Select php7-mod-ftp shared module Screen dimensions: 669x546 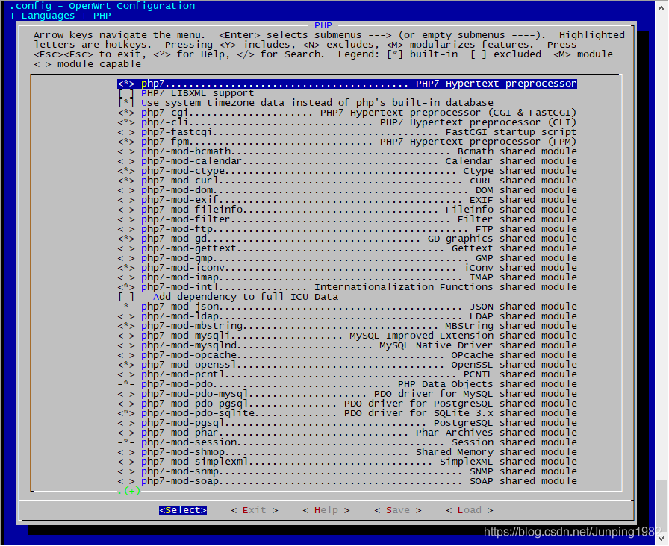pos(347,229)
